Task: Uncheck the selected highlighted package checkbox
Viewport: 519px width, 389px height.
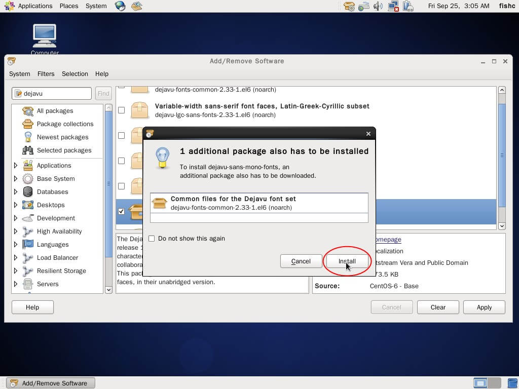Action: coord(121,211)
